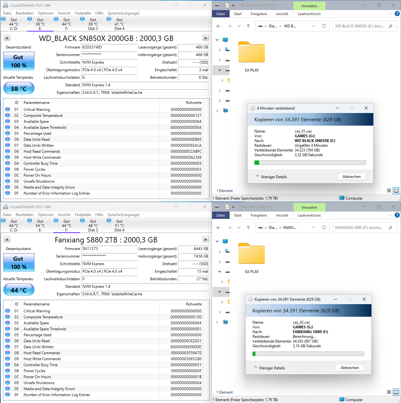Select the EA PLAY folder on the WD BLACK drive
Screen dimensions: 401x403
point(252,57)
